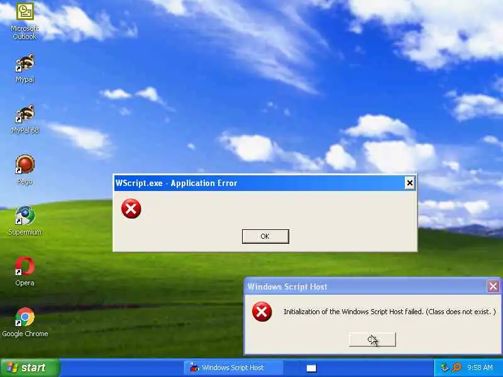Close the WScript.exe Application Error dialog
The image size is (503, 377).
click(x=410, y=183)
